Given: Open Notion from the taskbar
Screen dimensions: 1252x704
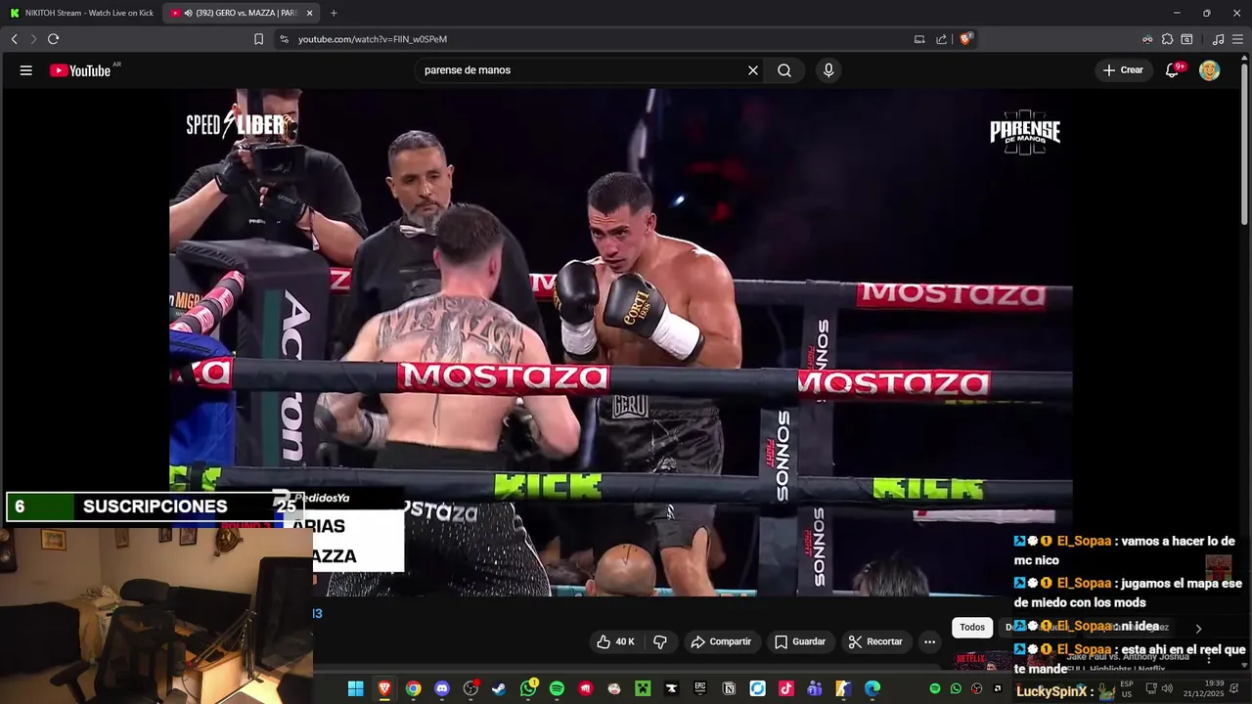Looking at the screenshot, I should 729,688.
